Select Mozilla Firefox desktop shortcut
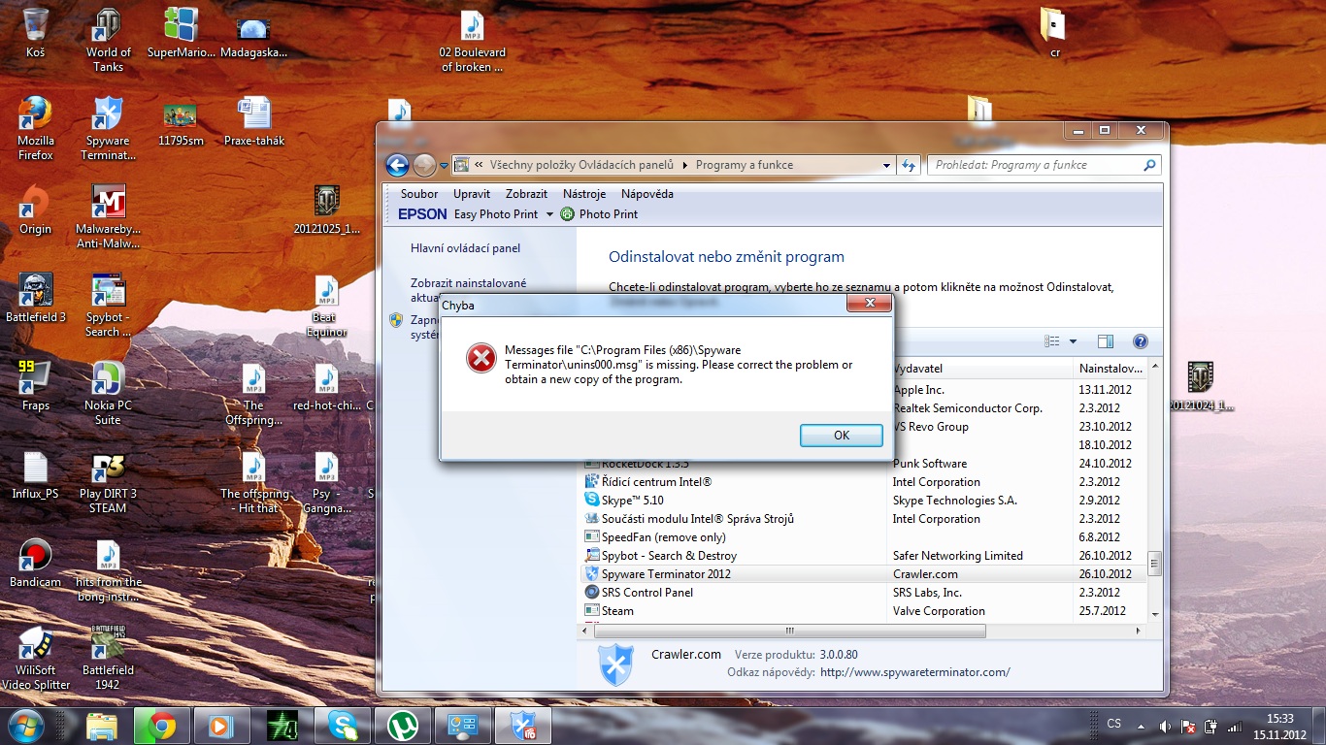Screen dimensions: 1326x745 click(35, 127)
